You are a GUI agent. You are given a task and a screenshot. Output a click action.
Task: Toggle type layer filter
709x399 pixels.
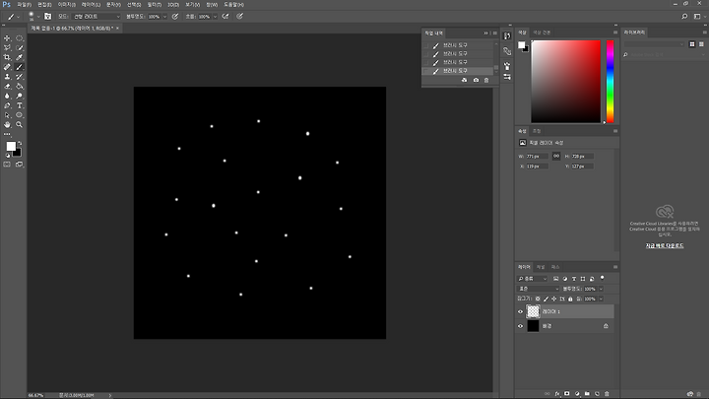tap(574, 279)
